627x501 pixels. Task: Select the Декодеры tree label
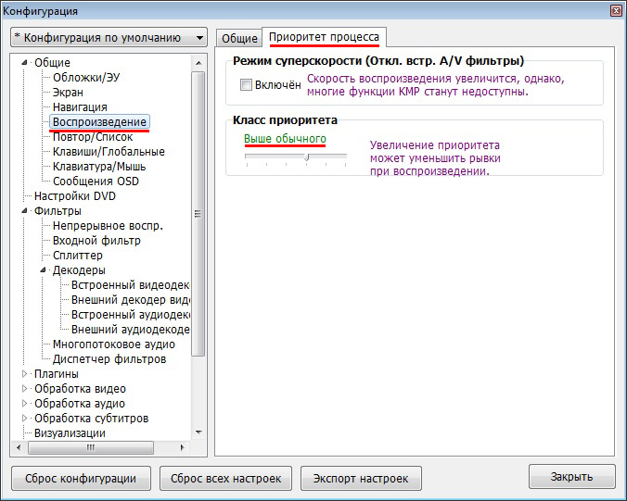click(x=79, y=269)
